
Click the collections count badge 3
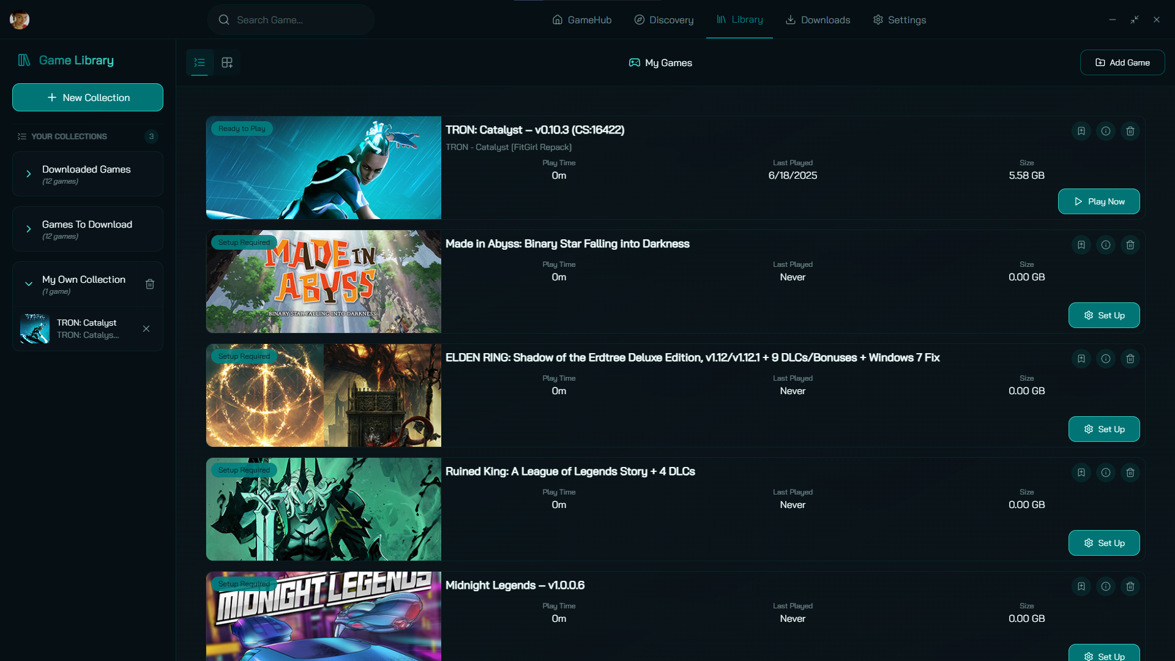pyautogui.click(x=151, y=136)
